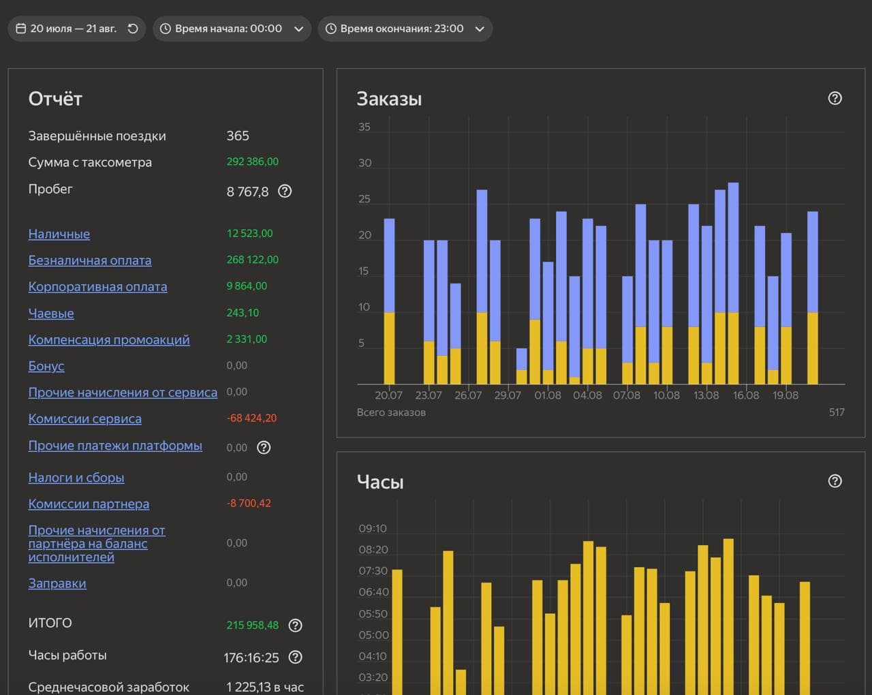Click the working hours value 176:16:25
872x695 pixels.
pyautogui.click(x=251, y=658)
